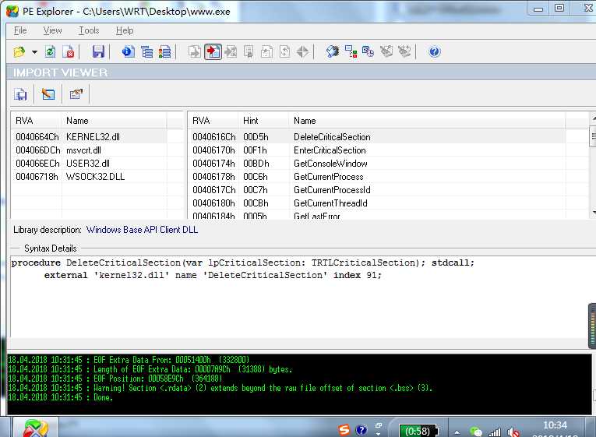Click the function list scroll-down arrow
The height and width of the screenshot is (437, 596).
tap(593, 213)
